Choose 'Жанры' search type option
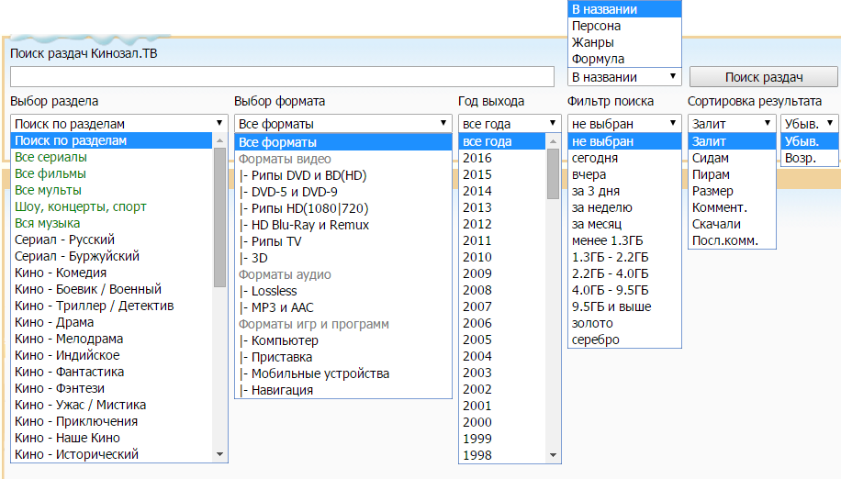 [592, 42]
